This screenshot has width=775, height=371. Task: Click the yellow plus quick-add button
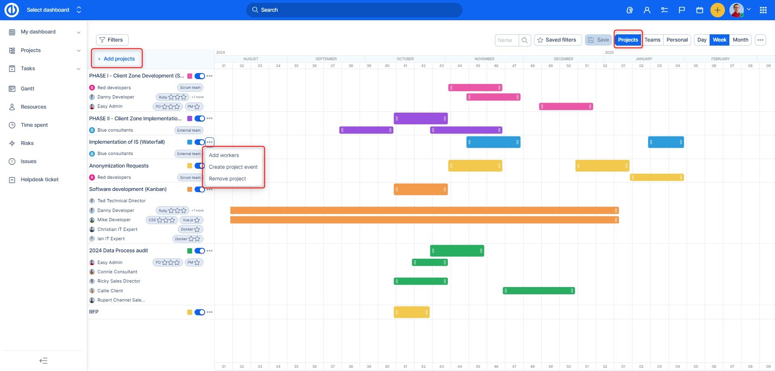pos(717,10)
